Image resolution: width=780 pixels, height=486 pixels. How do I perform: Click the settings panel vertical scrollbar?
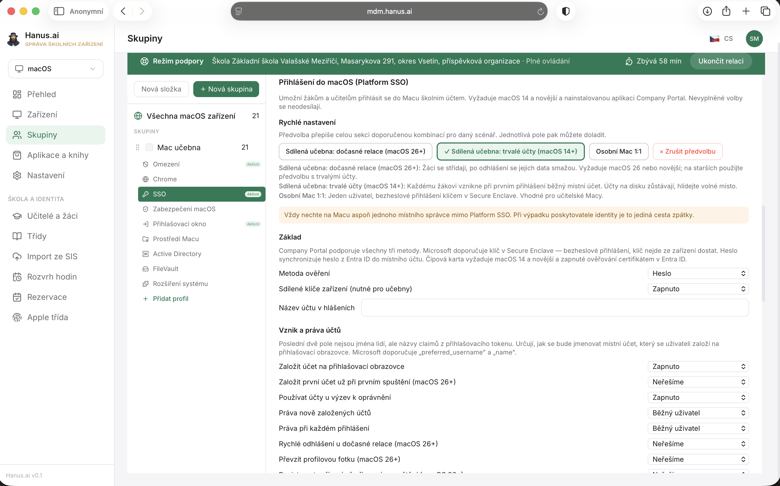tap(763, 254)
